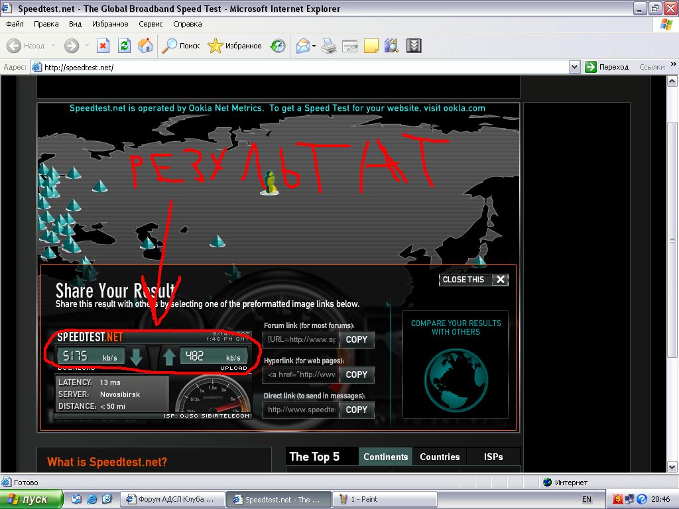679x509 pixels.
Task: Open the Справка menu
Action: click(188, 24)
